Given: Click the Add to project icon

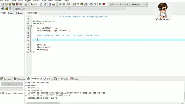Looking at the screenshot, I should tap(3, 9).
